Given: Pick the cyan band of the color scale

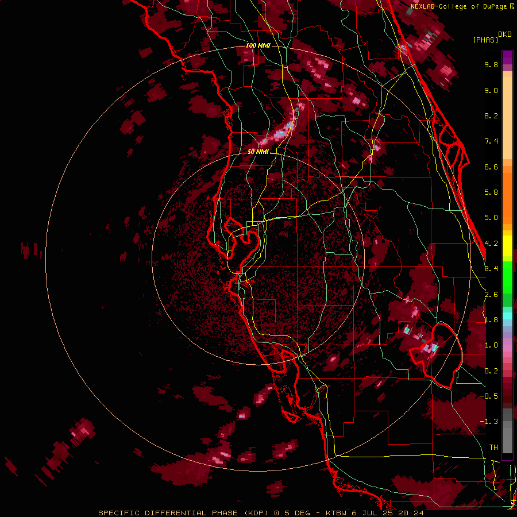Looking at the screenshot, I should pyautogui.click(x=507, y=316).
